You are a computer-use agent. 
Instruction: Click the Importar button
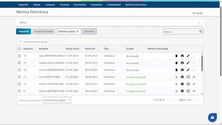click(x=23, y=32)
